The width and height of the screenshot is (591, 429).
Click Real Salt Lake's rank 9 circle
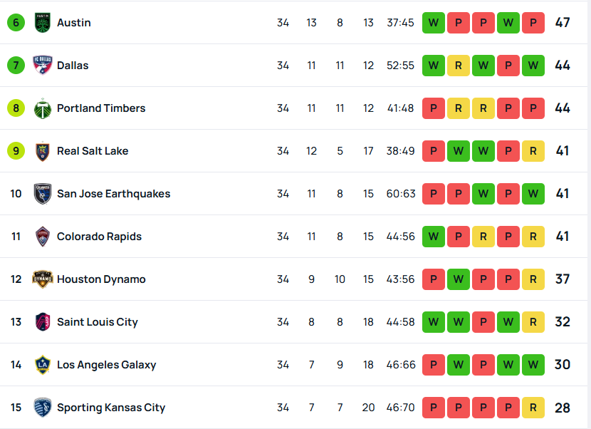point(16,151)
